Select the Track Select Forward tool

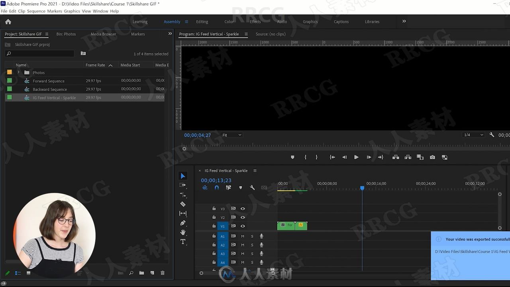click(x=183, y=185)
